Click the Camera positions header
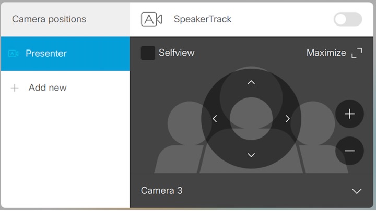Viewport: 376px width, 211px height. click(x=49, y=19)
